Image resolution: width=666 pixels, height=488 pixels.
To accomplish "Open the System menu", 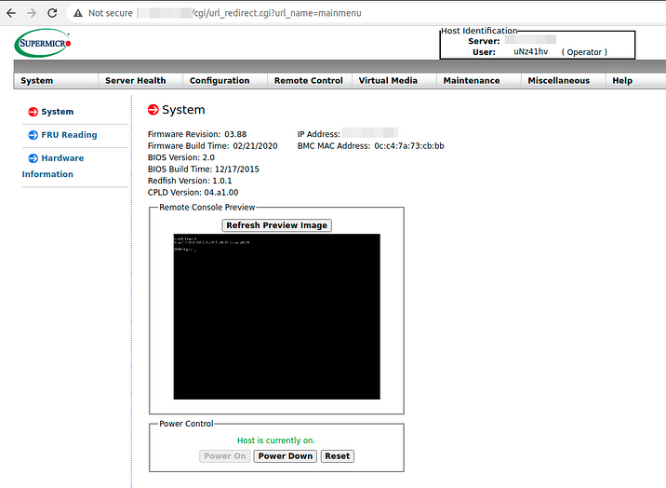I will (37, 81).
